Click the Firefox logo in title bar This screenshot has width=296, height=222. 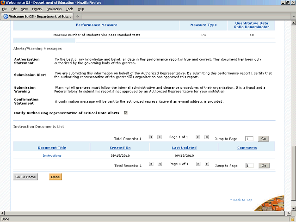tap(3, 2)
